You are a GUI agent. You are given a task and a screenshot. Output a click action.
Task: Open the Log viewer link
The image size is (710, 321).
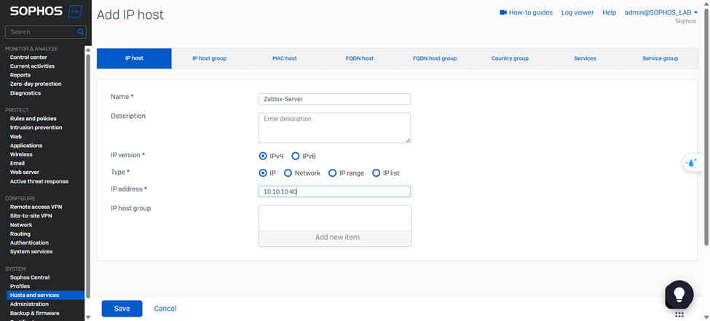577,12
